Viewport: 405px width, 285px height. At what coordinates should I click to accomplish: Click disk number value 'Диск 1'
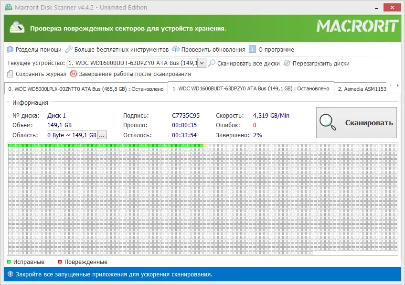[56, 115]
